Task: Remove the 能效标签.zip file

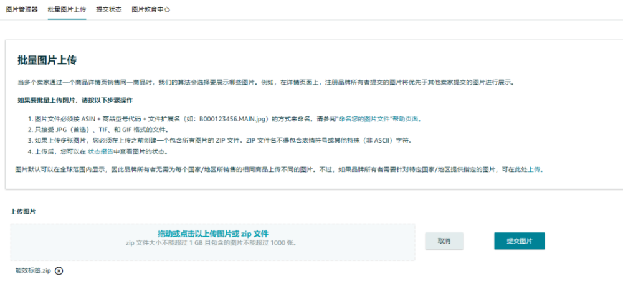Action: (59, 271)
